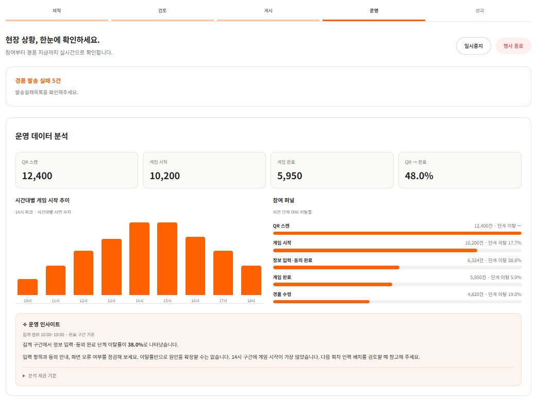Click the 5,950 게임 완료 stat card
This screenshot has width=537, height=399.
tap(332, 170)
